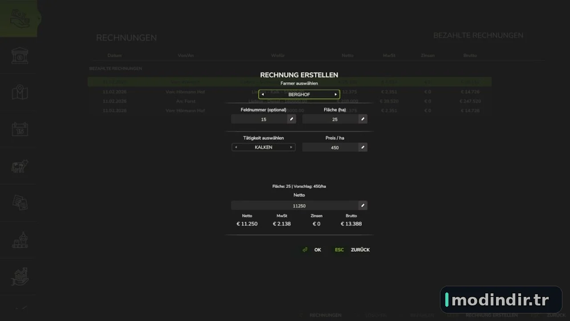
Task: Open the KALKEN activity selector
Action: (x=264, y=147)
